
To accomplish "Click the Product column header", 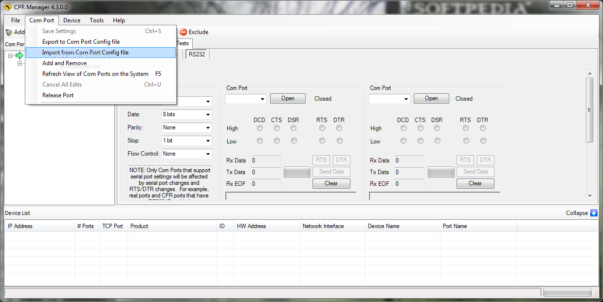I will pyautogui.click(x=172, y=226).
